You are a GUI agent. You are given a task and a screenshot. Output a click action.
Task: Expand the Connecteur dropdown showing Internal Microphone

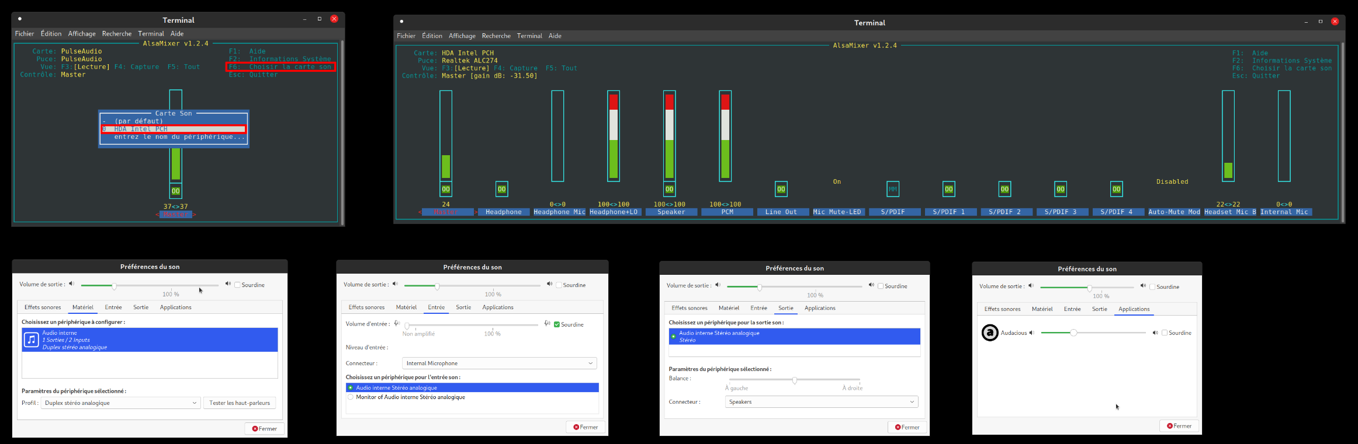(499, 363)
